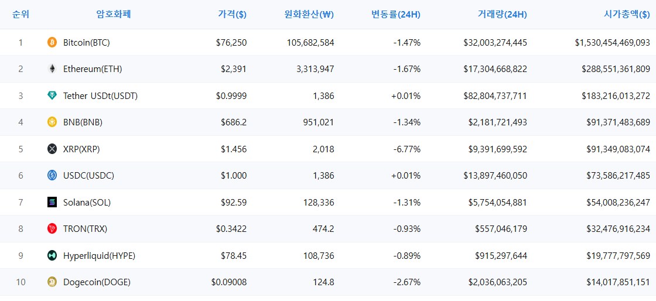Sort by 원화환산(₩) column header
Screen dimensions: 656x301
click(x=309, y=14)
